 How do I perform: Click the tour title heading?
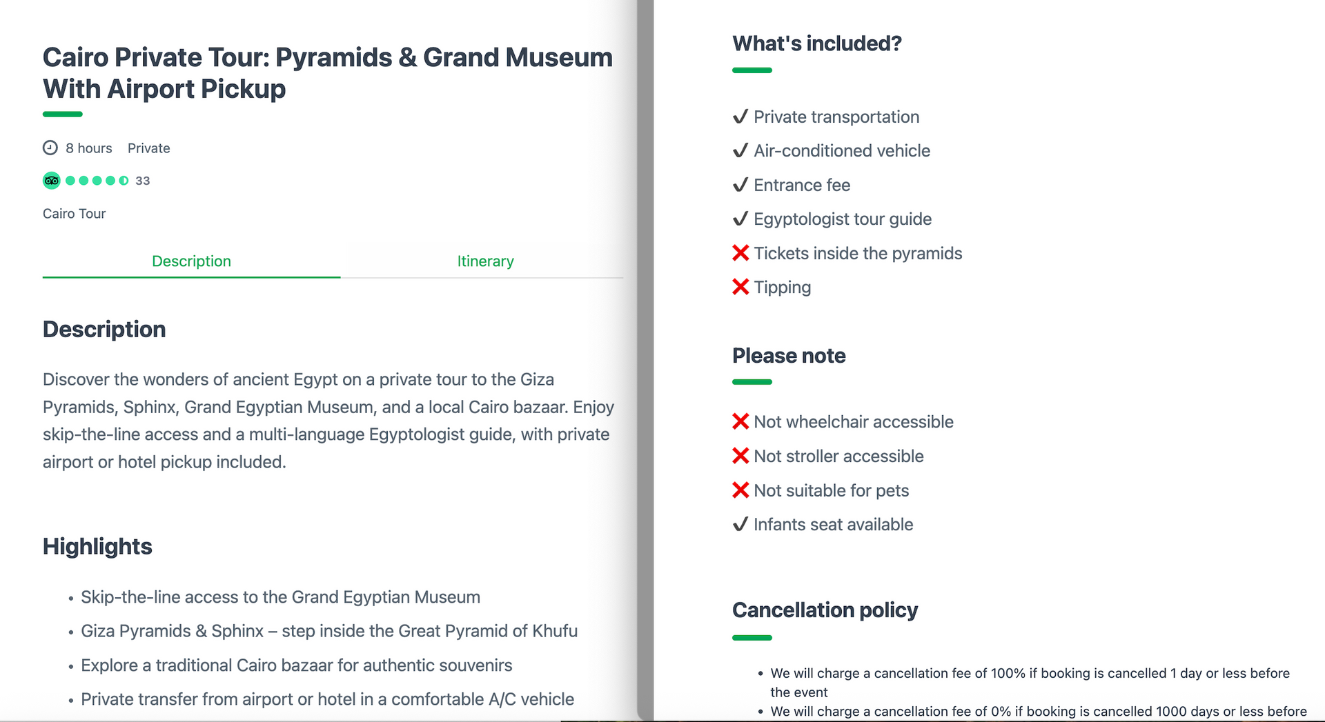tap(327, 73)
